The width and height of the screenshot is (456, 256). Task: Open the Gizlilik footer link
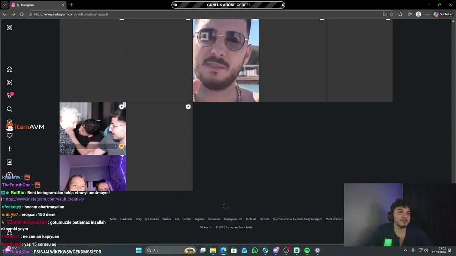(187, 219)
